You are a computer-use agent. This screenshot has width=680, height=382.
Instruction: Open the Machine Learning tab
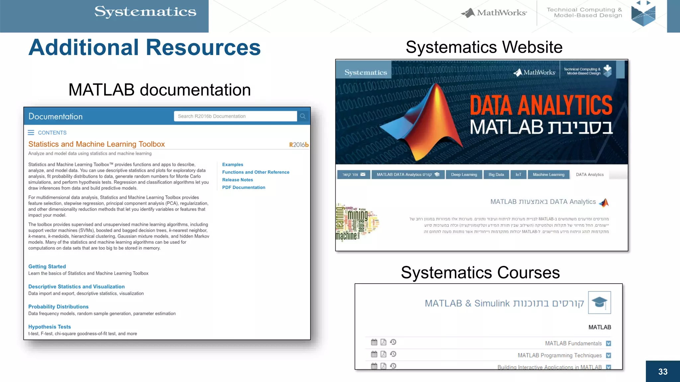549,174
